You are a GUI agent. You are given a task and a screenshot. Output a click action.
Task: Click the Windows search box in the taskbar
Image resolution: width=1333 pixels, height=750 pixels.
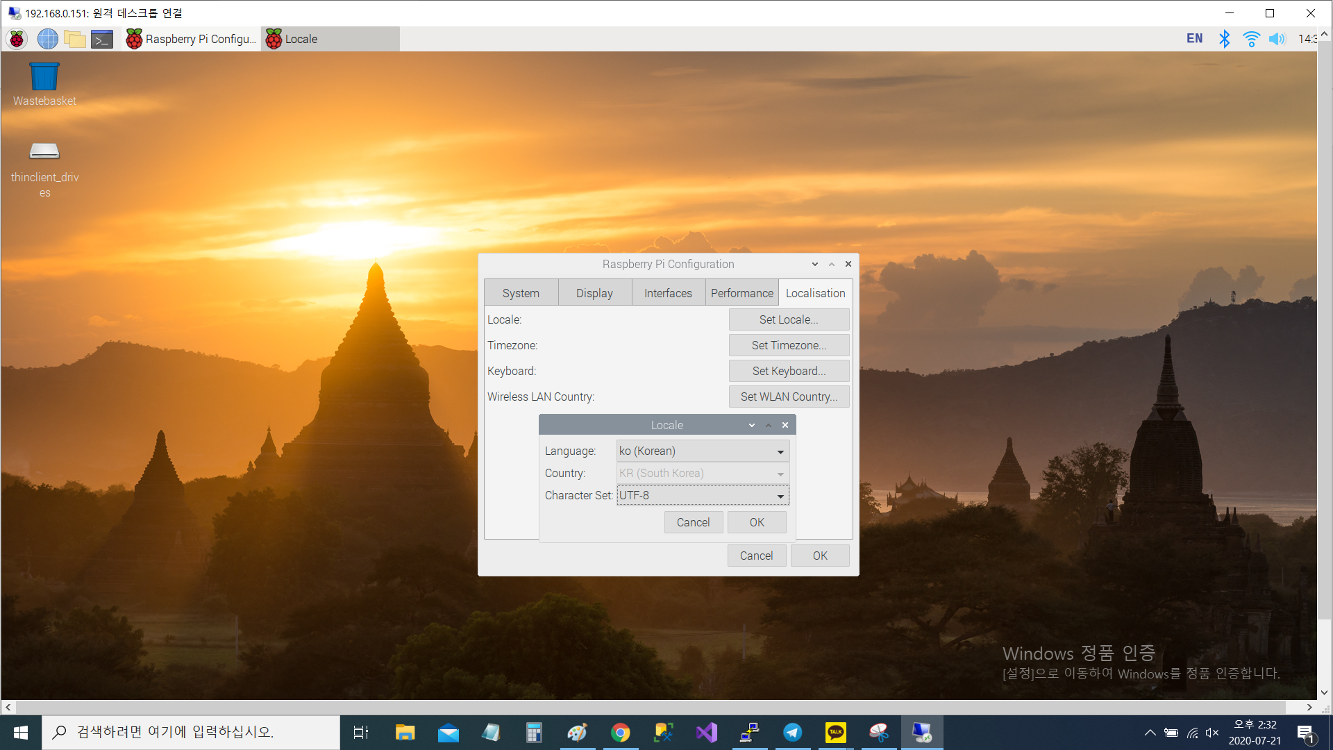[x=191, y=732]
